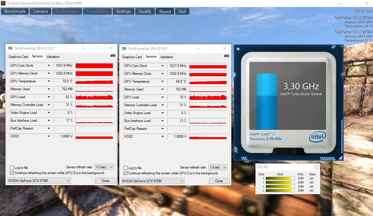This screenshot has height=216, width=373.
Task: Click the 3,30 GHz readout on Intel gadget
Action: 301,86
